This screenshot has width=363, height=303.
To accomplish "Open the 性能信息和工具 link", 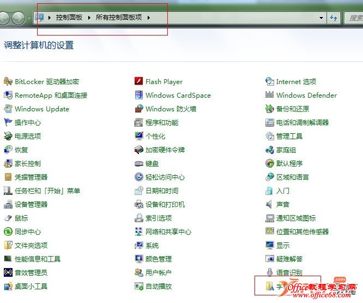I will tap(38, 259).
